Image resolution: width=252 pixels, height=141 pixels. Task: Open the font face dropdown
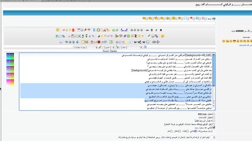click(131, 47)
